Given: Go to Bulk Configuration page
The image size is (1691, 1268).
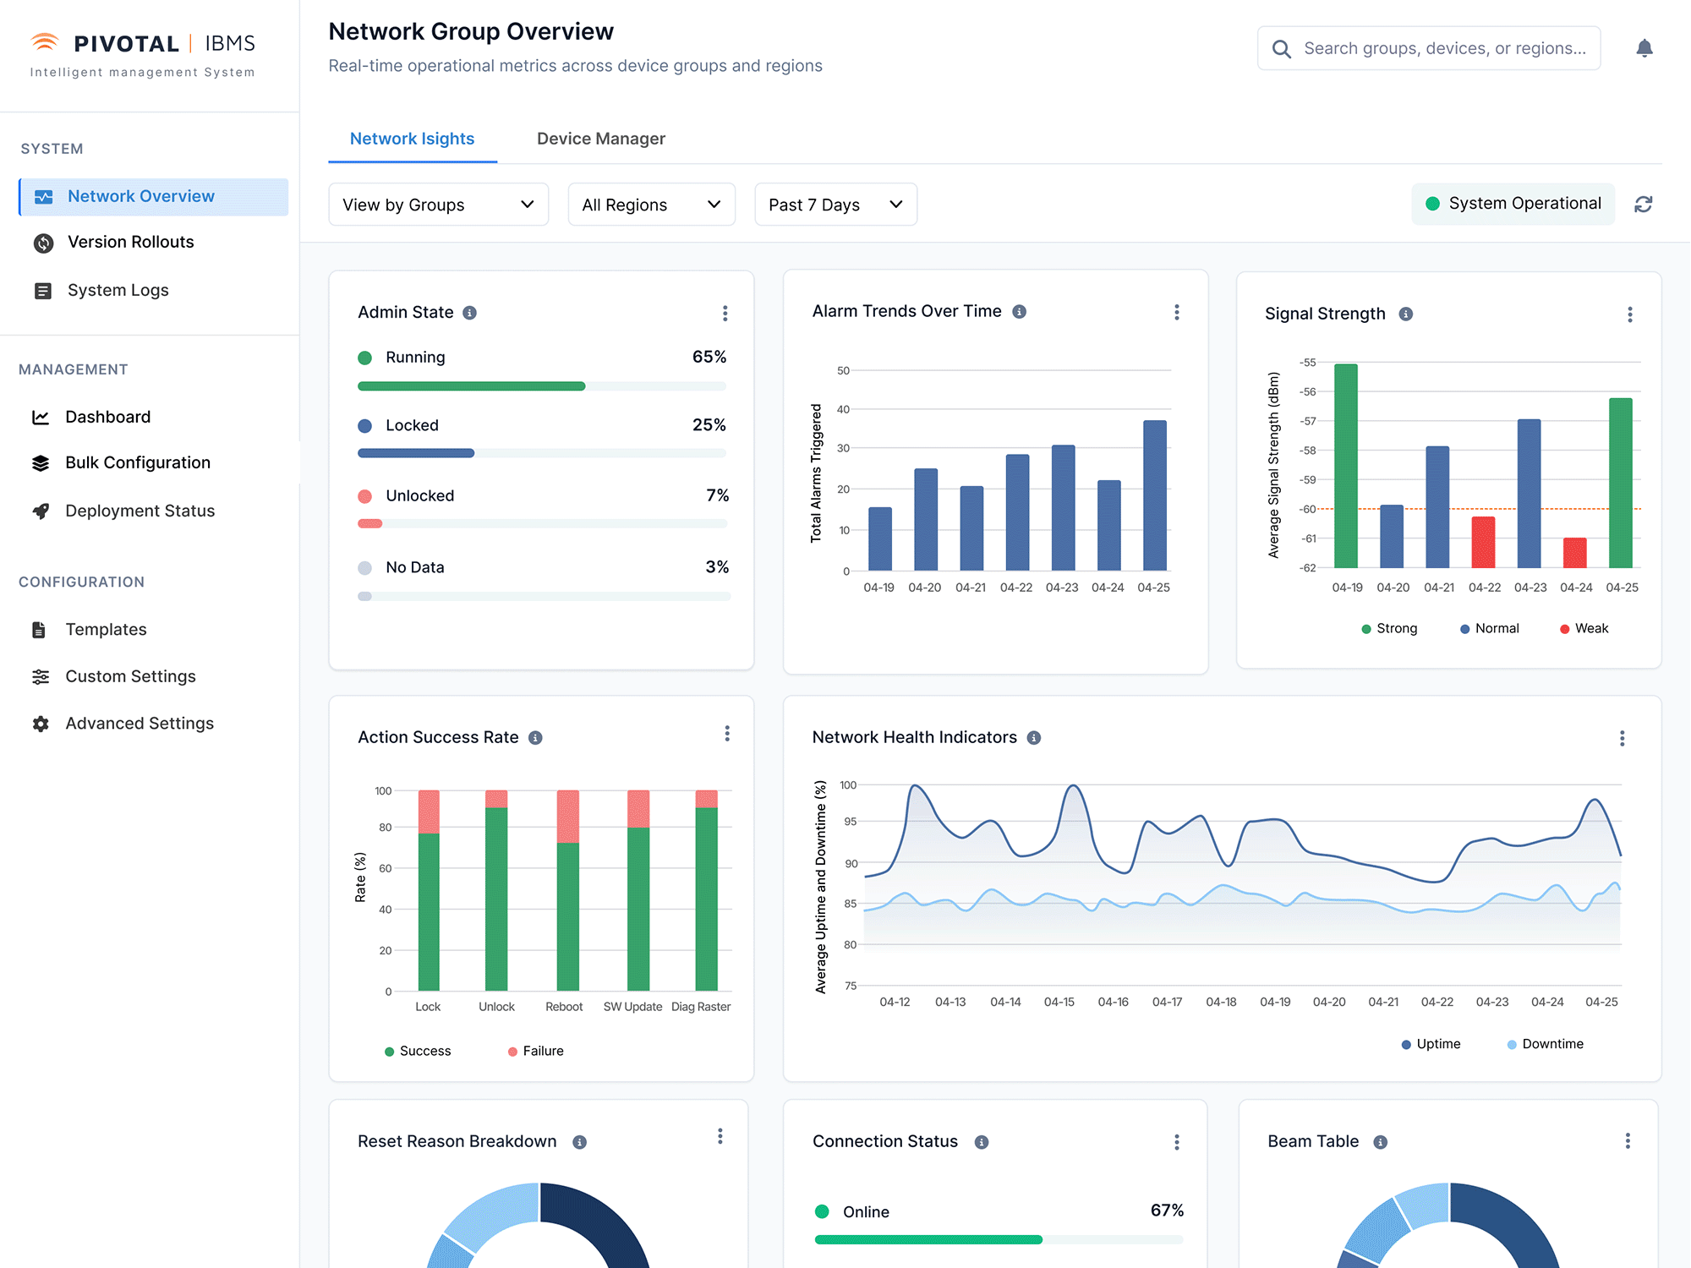Looking at the screenshot, I should pos(137,462).
